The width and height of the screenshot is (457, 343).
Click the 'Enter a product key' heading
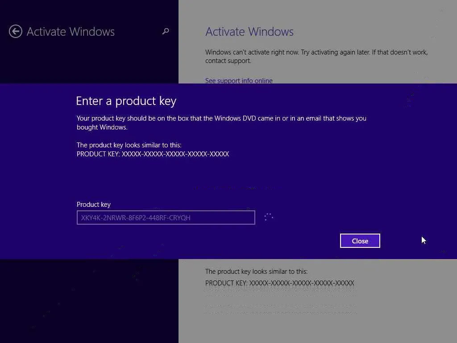(126, 101)
